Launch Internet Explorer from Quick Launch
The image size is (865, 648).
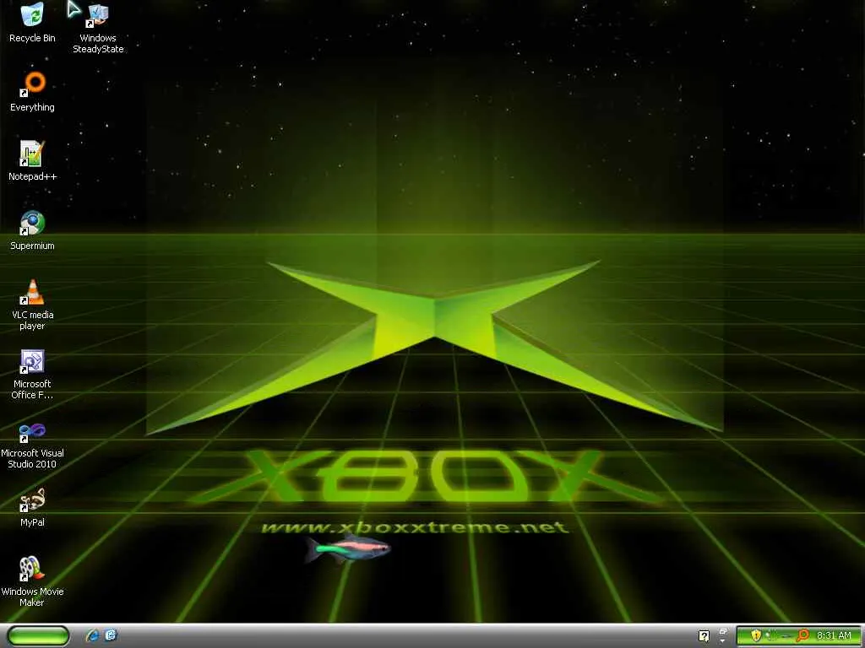click(92, 635)
